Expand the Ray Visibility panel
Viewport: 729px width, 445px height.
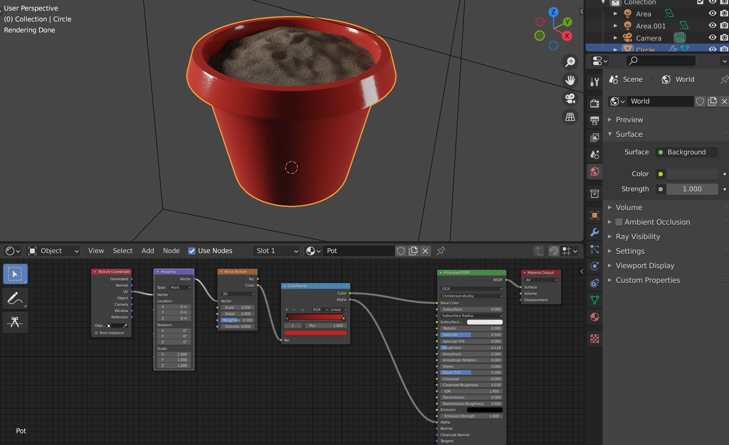(610, 236)
